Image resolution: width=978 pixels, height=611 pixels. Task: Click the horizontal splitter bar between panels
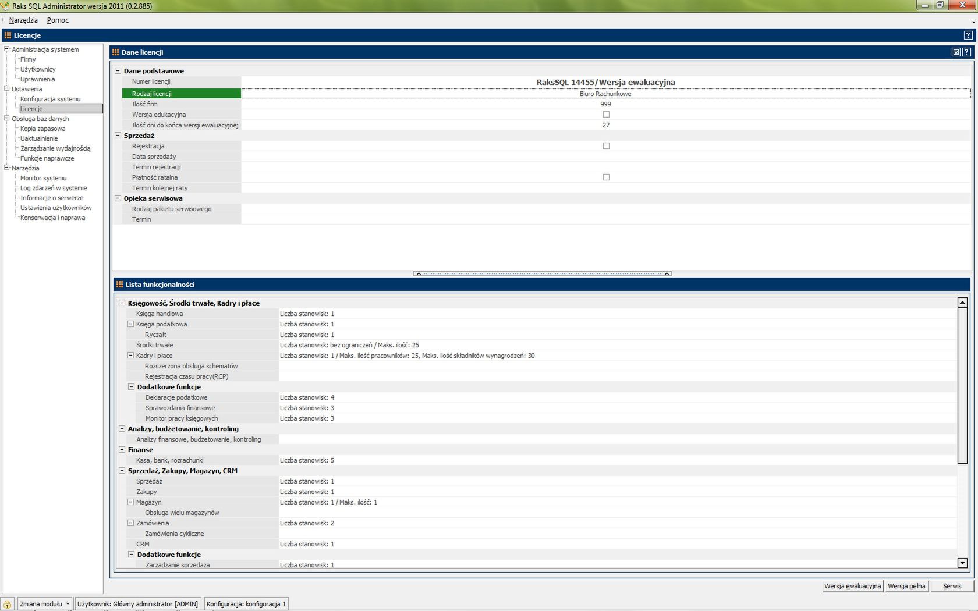coord(542,273)
